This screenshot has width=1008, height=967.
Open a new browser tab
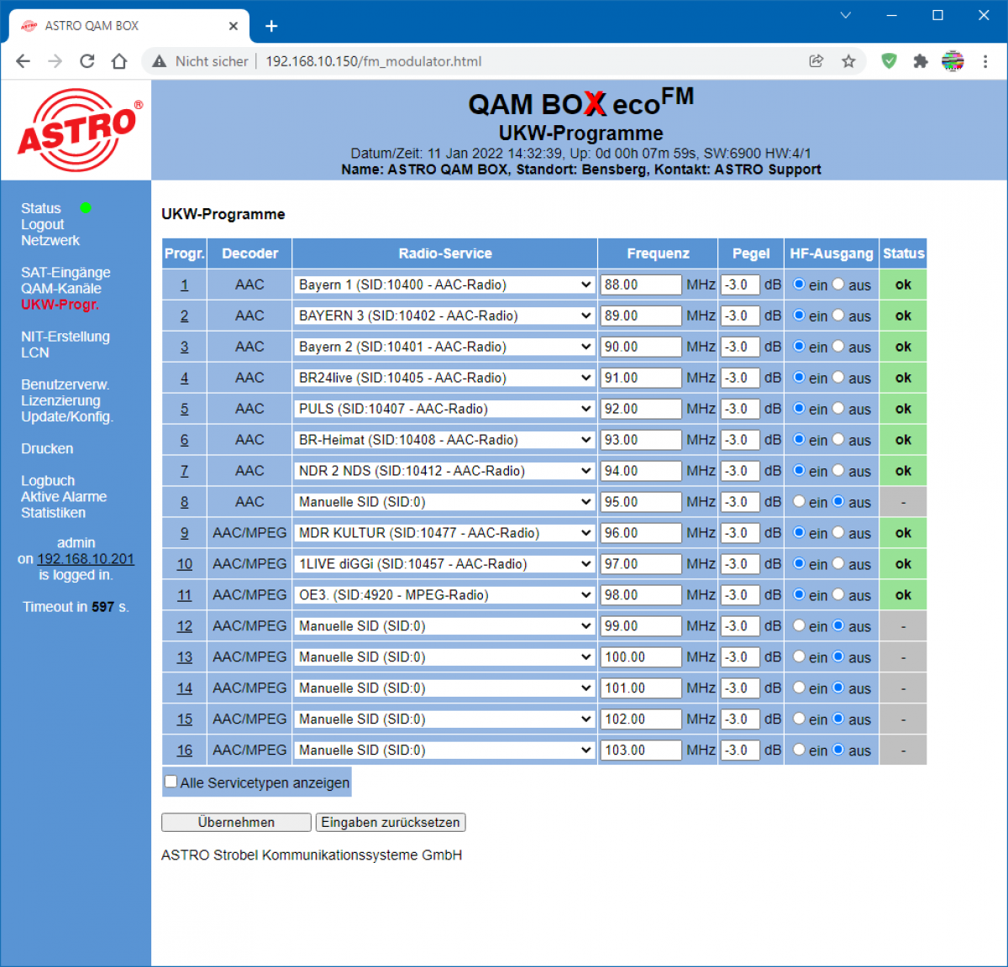pyautogui.click(x=271, y=26)
